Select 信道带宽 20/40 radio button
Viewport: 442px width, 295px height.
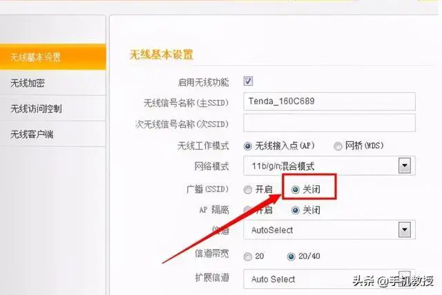click(291, 256)
